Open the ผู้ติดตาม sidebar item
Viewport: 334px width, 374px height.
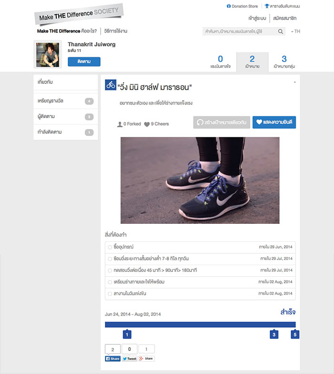click(x=66, y=116)
